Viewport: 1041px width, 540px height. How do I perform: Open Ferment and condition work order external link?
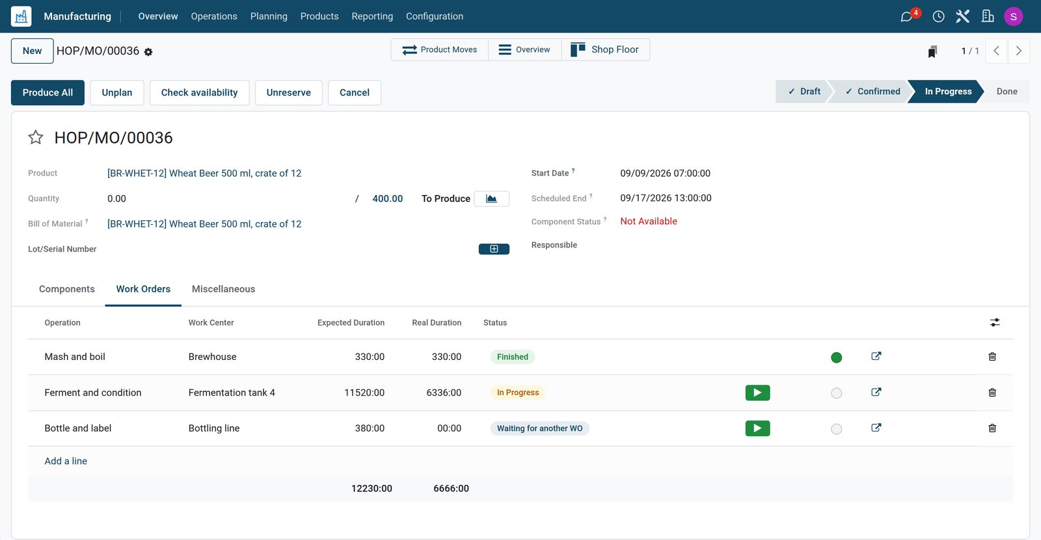(876, 392)
